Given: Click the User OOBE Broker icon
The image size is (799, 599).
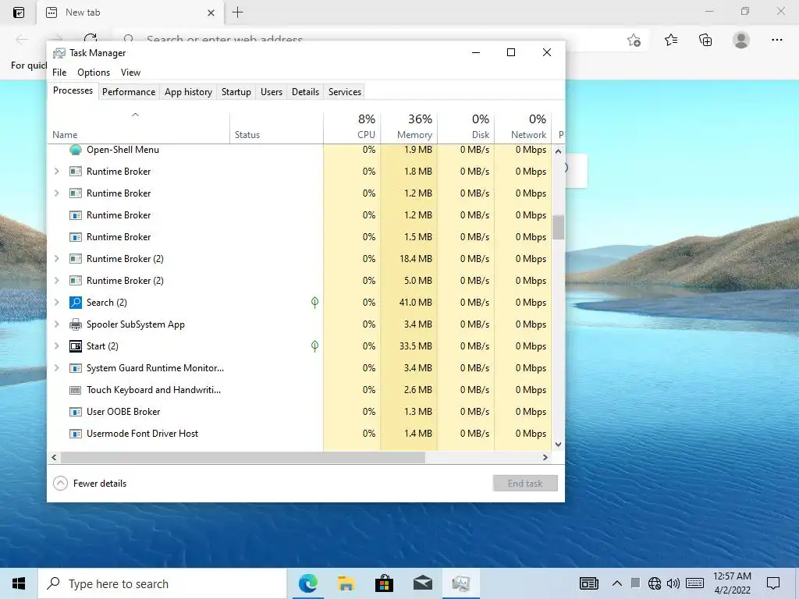Looking at the screenshot, I should 76,412.
